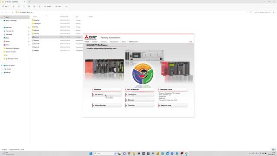The width and height of the screenshot is (277, 156).
Task: Add a new Explorer tab with plus button
Action: [29, 2]
